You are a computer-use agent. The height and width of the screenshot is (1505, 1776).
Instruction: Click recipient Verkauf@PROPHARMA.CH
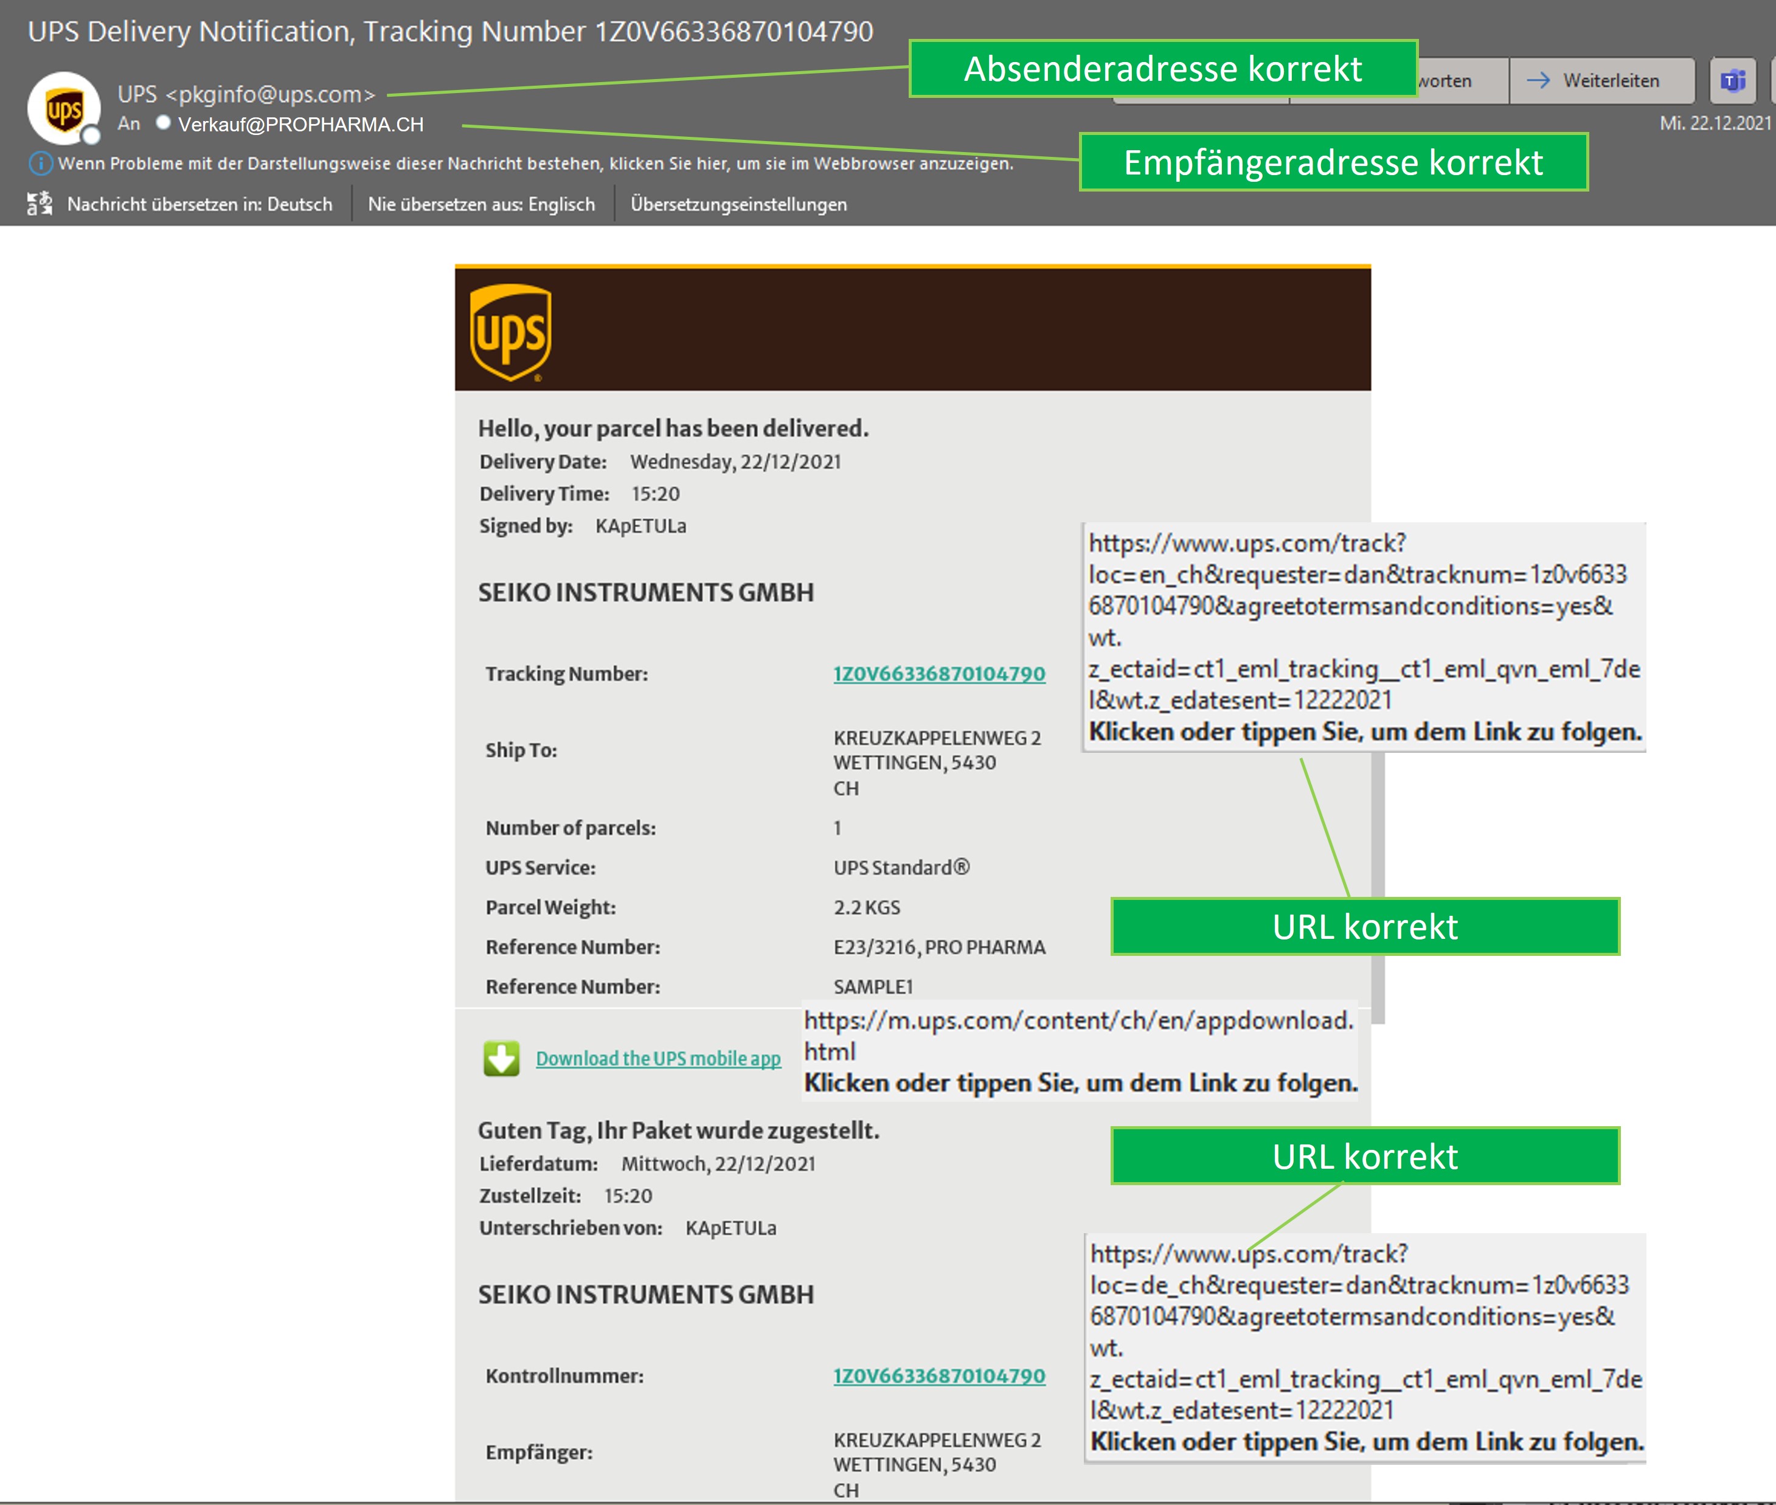pyautogui.click(x=300, y=125)
